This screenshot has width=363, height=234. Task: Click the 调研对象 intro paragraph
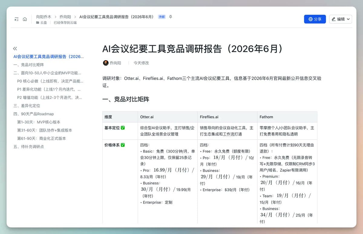212,82
